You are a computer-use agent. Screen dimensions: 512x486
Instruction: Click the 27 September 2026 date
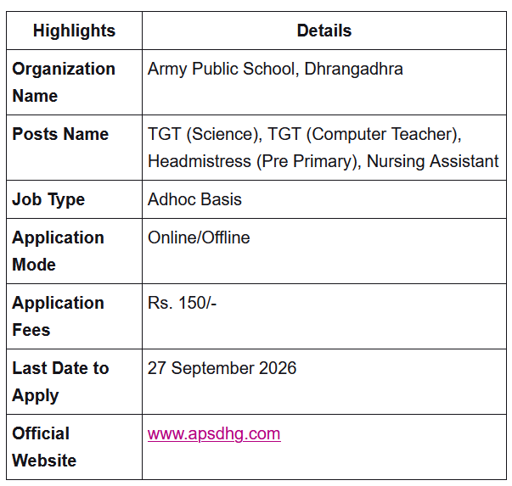click(x=222, y=368)
